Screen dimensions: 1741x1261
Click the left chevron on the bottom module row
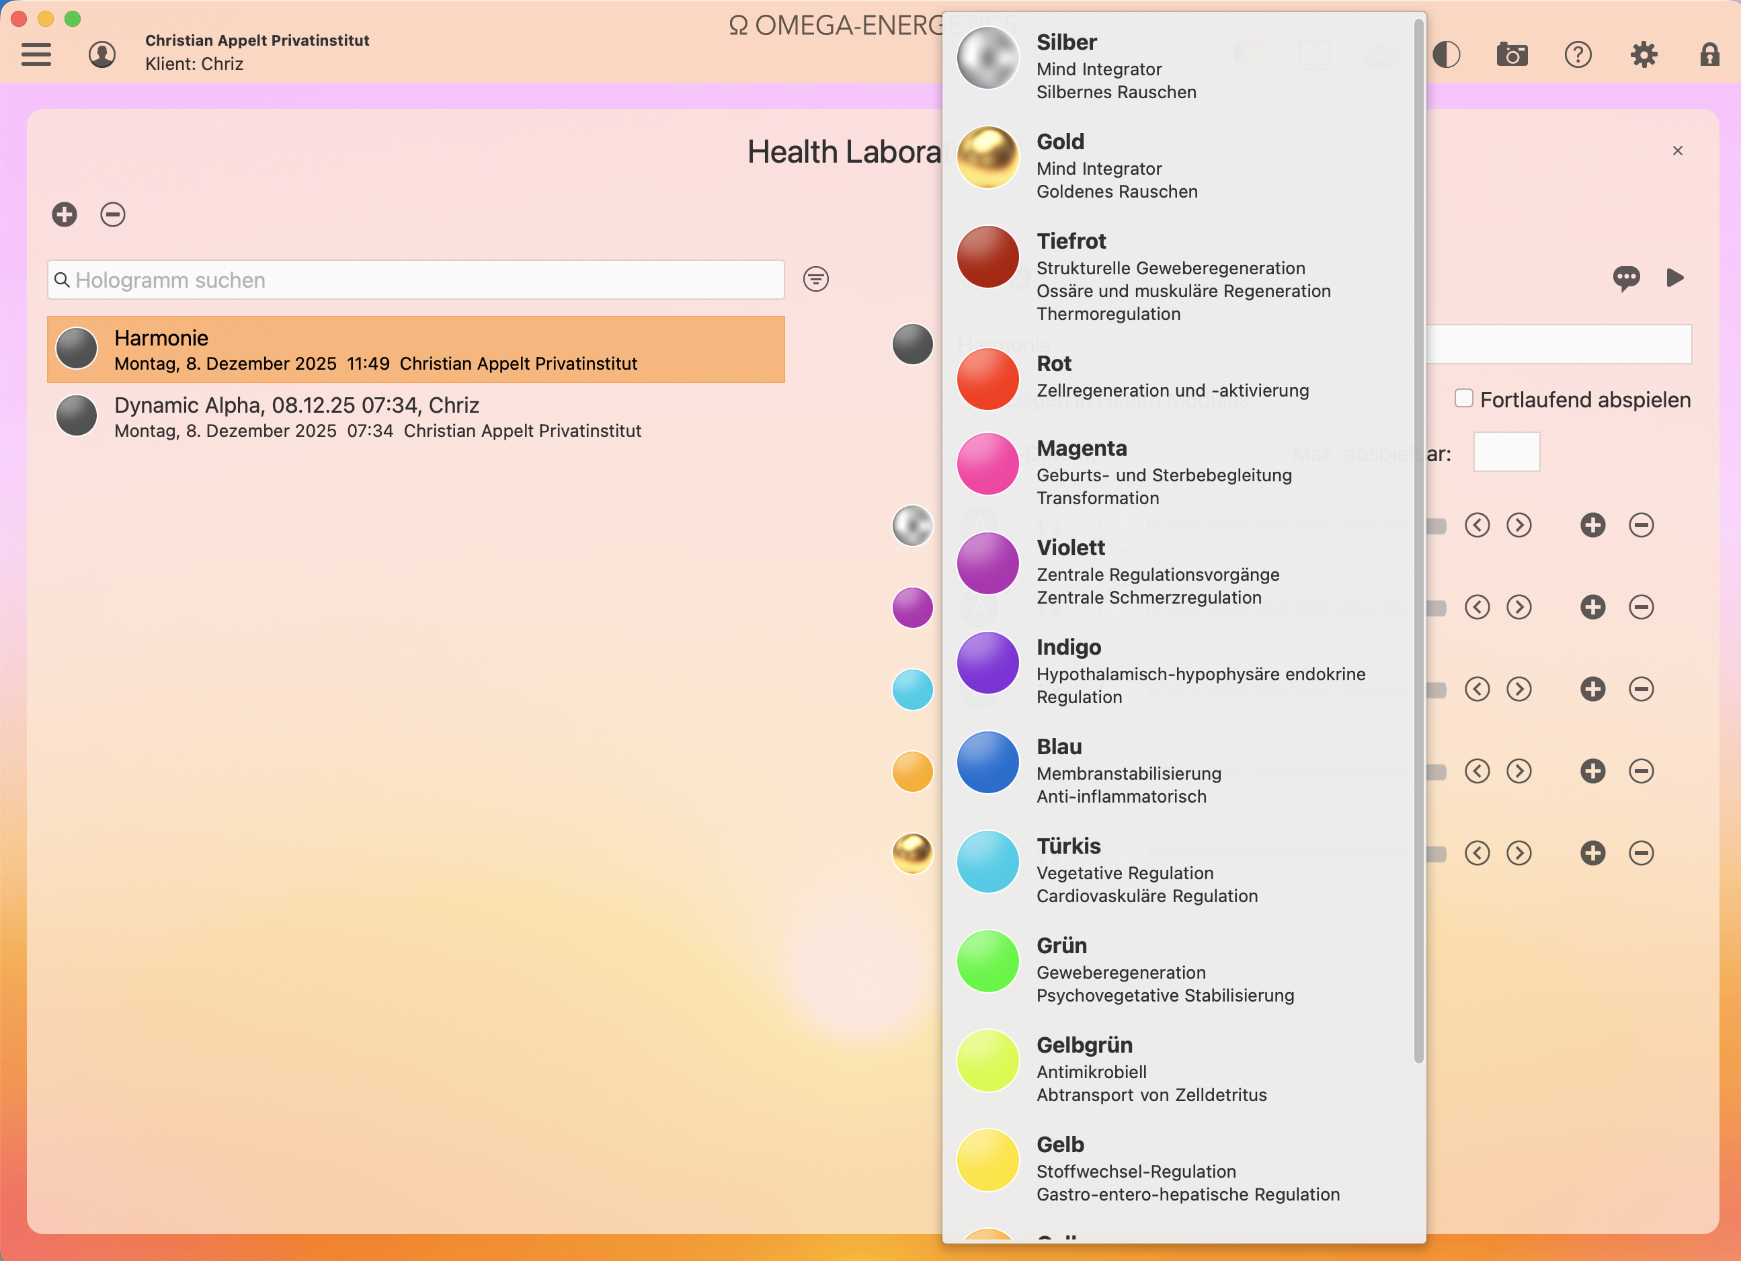pyautogui.click(x=1477, y=853)
